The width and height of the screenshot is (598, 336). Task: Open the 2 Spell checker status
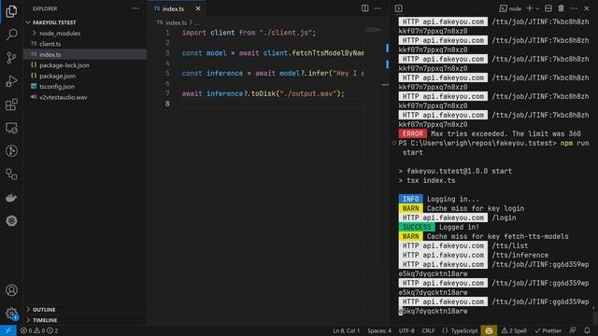pyautogui.click(x=514, y=330)
